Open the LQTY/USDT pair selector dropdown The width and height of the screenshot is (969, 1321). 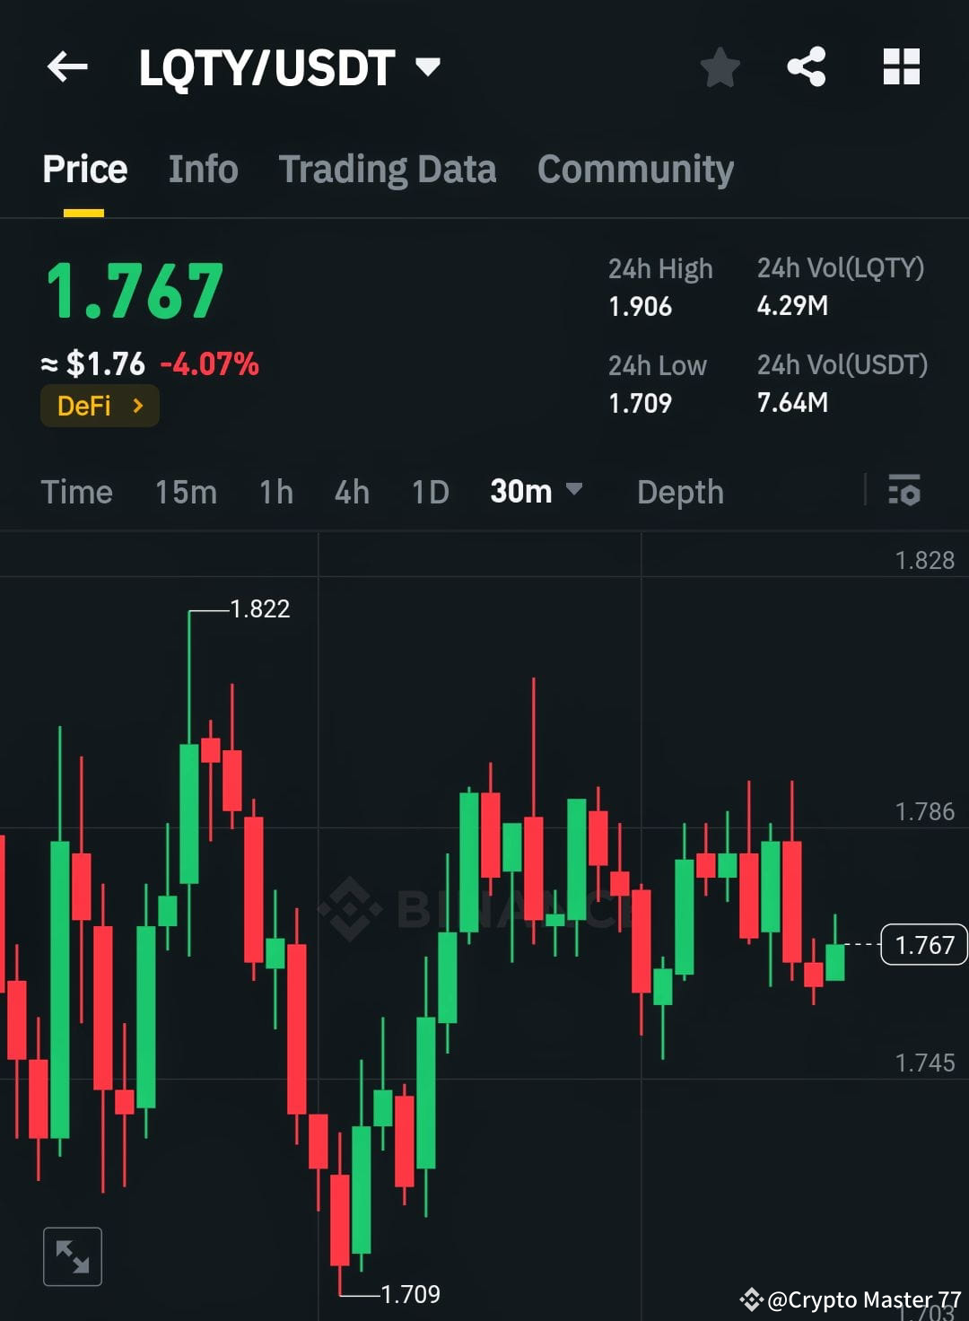tap(428, 66)
